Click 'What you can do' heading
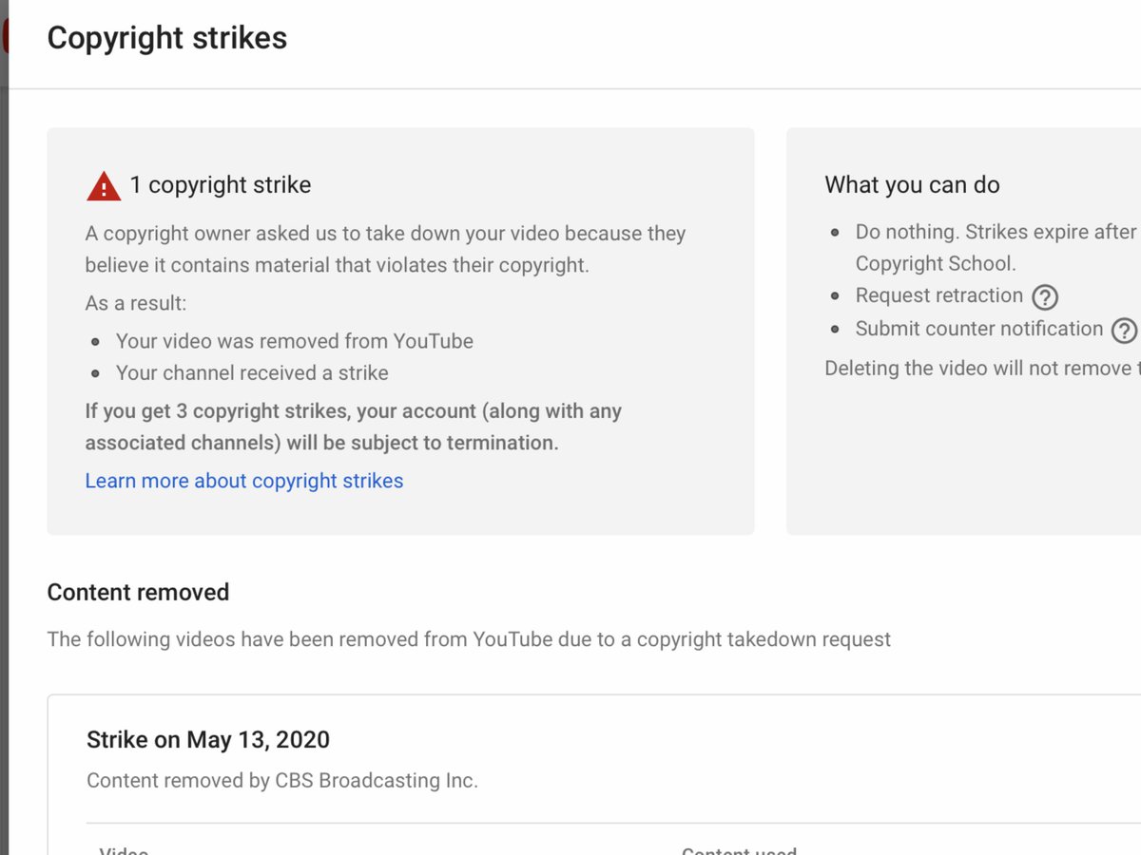The width and height of the screenshot is (1141, 855). click(x=912, y=184)
